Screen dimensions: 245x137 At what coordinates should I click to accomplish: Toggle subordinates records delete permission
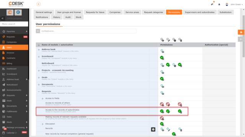tap(180, 111)
